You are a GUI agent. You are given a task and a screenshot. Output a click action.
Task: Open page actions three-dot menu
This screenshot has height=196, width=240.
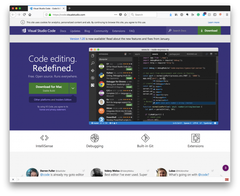pos(116,15)
